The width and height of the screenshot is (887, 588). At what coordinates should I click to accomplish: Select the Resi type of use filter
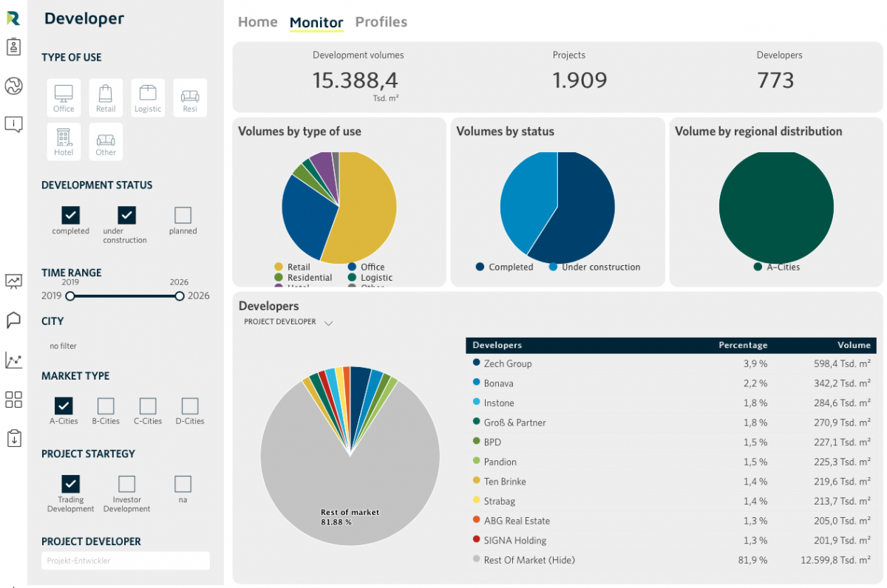[x=190, y=98]
